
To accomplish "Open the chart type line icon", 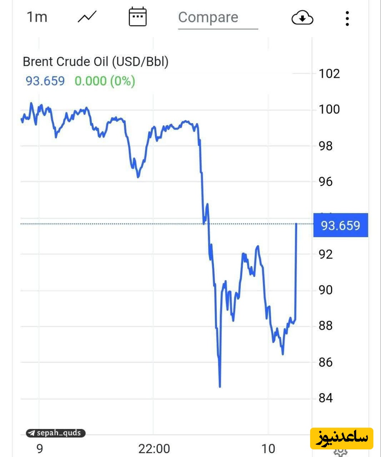I will pyautogui.click(x=87, y=17).
